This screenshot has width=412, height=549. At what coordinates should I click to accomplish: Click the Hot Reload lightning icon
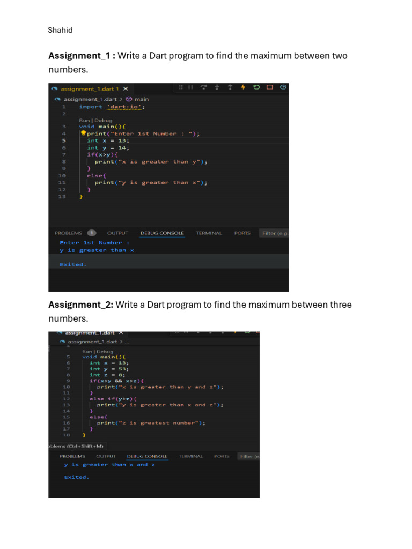[243, 87]
